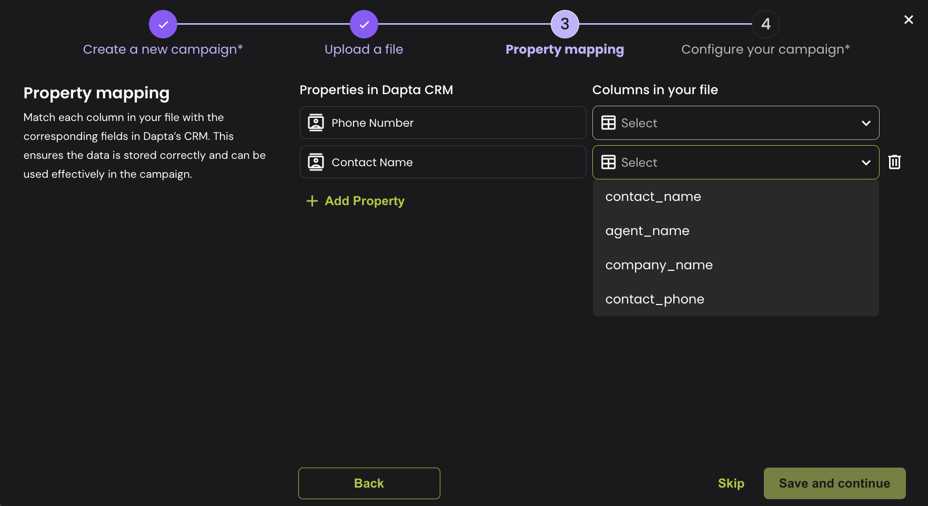This screenshot has height=506, width=928.
Task: Click the contact icon in Contact Name field
Action: click(316, 163)
